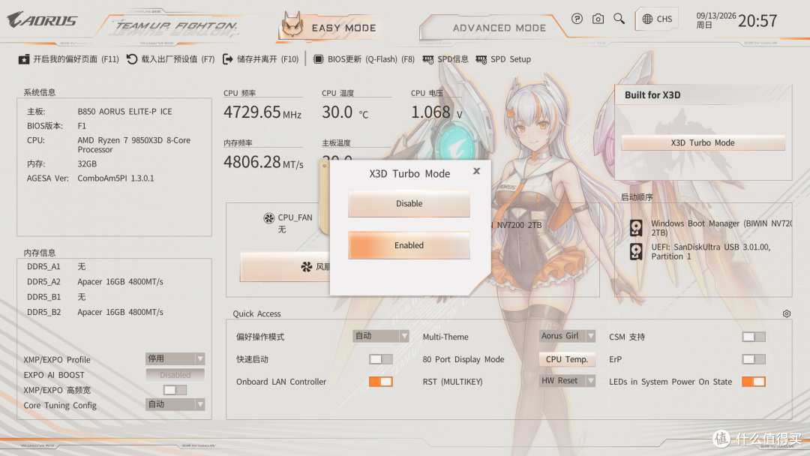Viewport: 810px width, 456px height.
Task: Open the Multi-Theme Aorus Girl dropdown
Action: click(x=567, y=336)
